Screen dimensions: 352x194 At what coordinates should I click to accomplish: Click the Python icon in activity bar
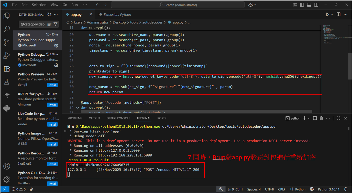pos(7,108)
